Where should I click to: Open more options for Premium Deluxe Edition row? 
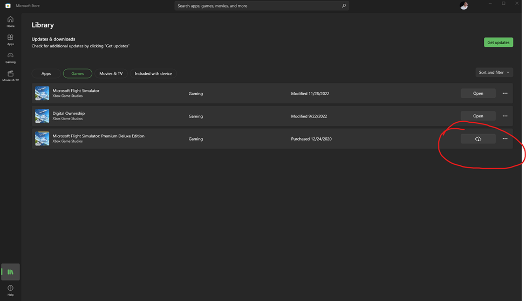pyautogui.click(x=505, y=138)
